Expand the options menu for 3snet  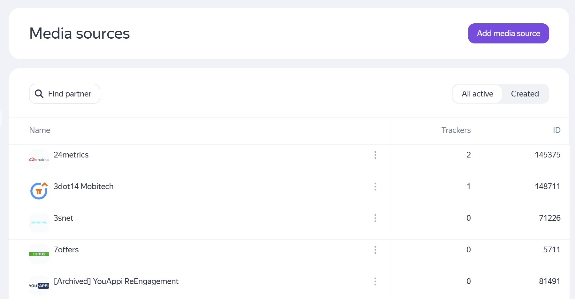click(375, 218)
